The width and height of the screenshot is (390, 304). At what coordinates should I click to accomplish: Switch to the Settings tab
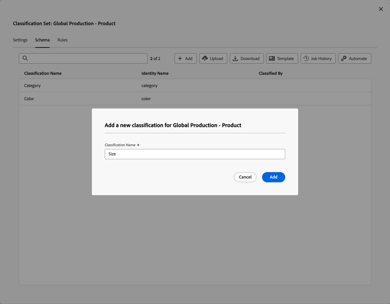click(20, 40)
